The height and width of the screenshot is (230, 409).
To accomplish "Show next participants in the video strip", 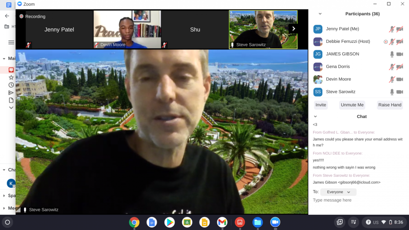I will coord(293,29).
